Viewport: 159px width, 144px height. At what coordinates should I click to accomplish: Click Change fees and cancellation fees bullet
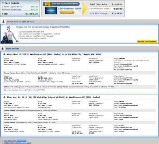pyautogui.click(x=36, y=36)
